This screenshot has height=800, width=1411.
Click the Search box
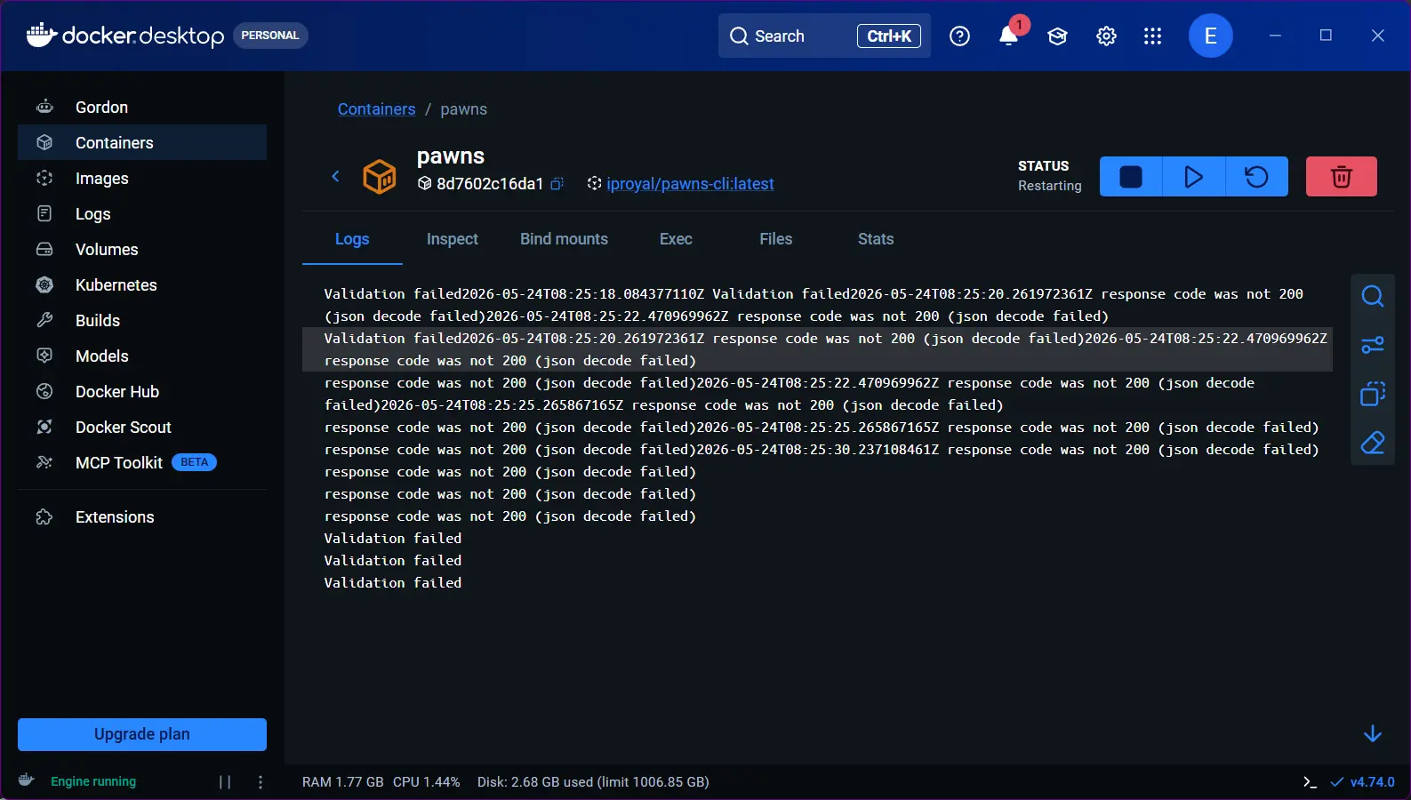pyautogui.click(x=824, y=36)
